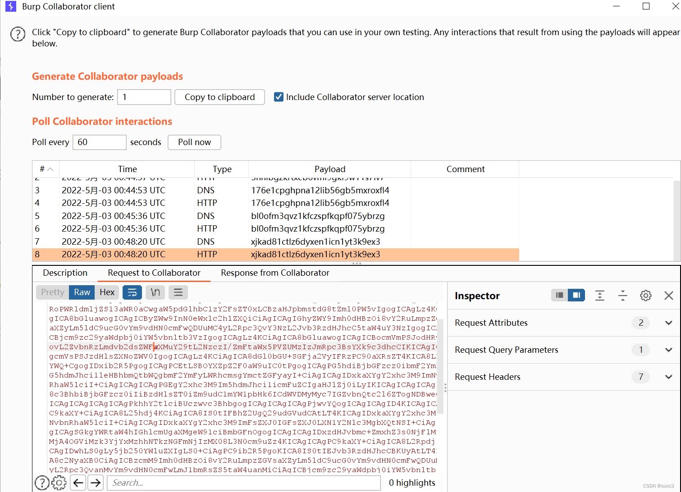This screenshot has width=681, height=492.
Task: Select row 4 HTTP interaction at 00:44:53
Action: (x=276, y=203)
